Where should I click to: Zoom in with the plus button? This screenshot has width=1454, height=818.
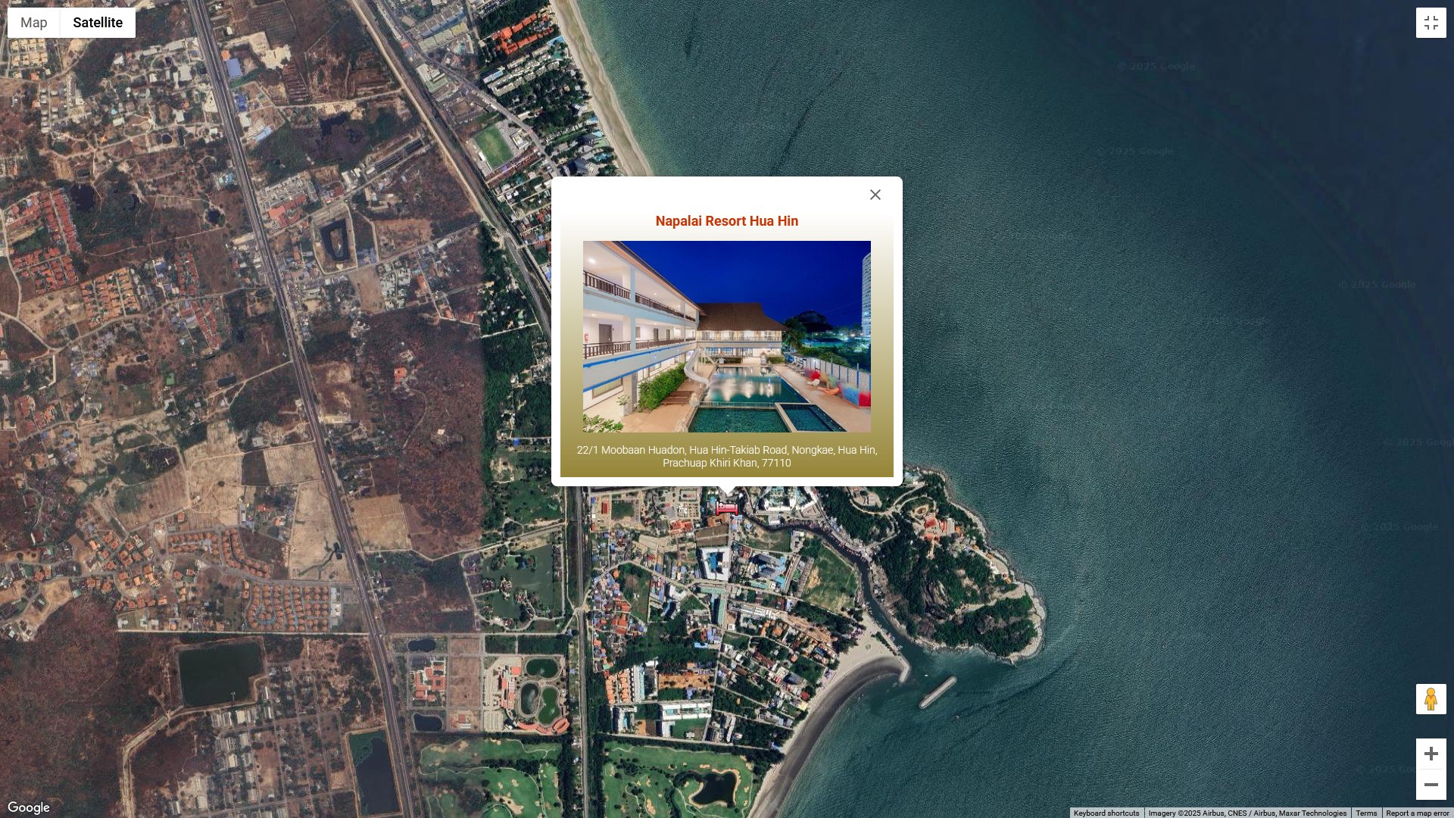[x=1431, y=754]
